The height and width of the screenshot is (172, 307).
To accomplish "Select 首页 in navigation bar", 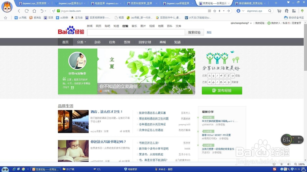I will pyautogui.click(x=65, y=42).
